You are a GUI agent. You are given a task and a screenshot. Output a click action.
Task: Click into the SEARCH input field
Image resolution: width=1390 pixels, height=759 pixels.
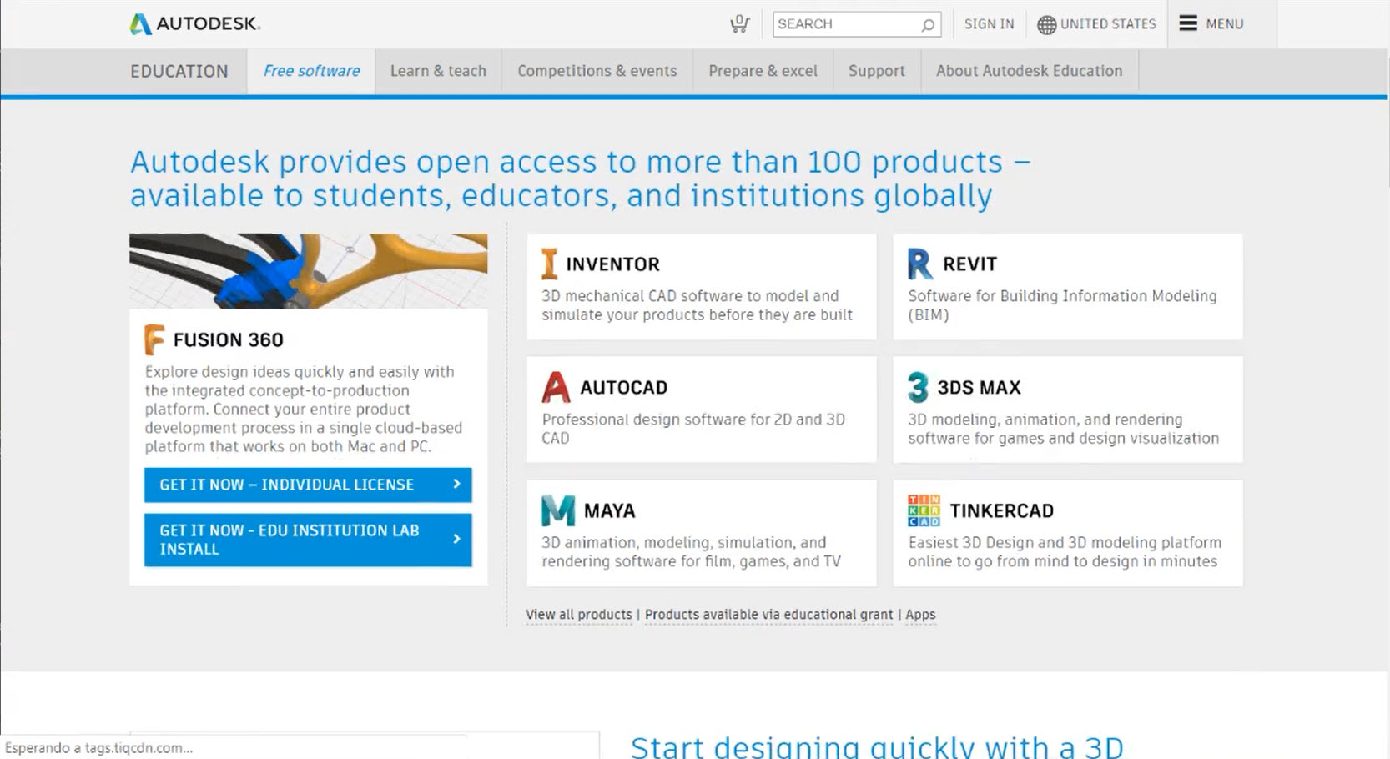click(844, 24)
